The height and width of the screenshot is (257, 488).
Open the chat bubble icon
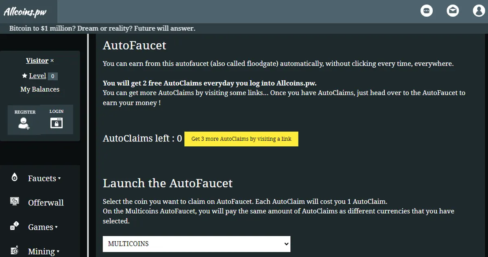(427, 11)
